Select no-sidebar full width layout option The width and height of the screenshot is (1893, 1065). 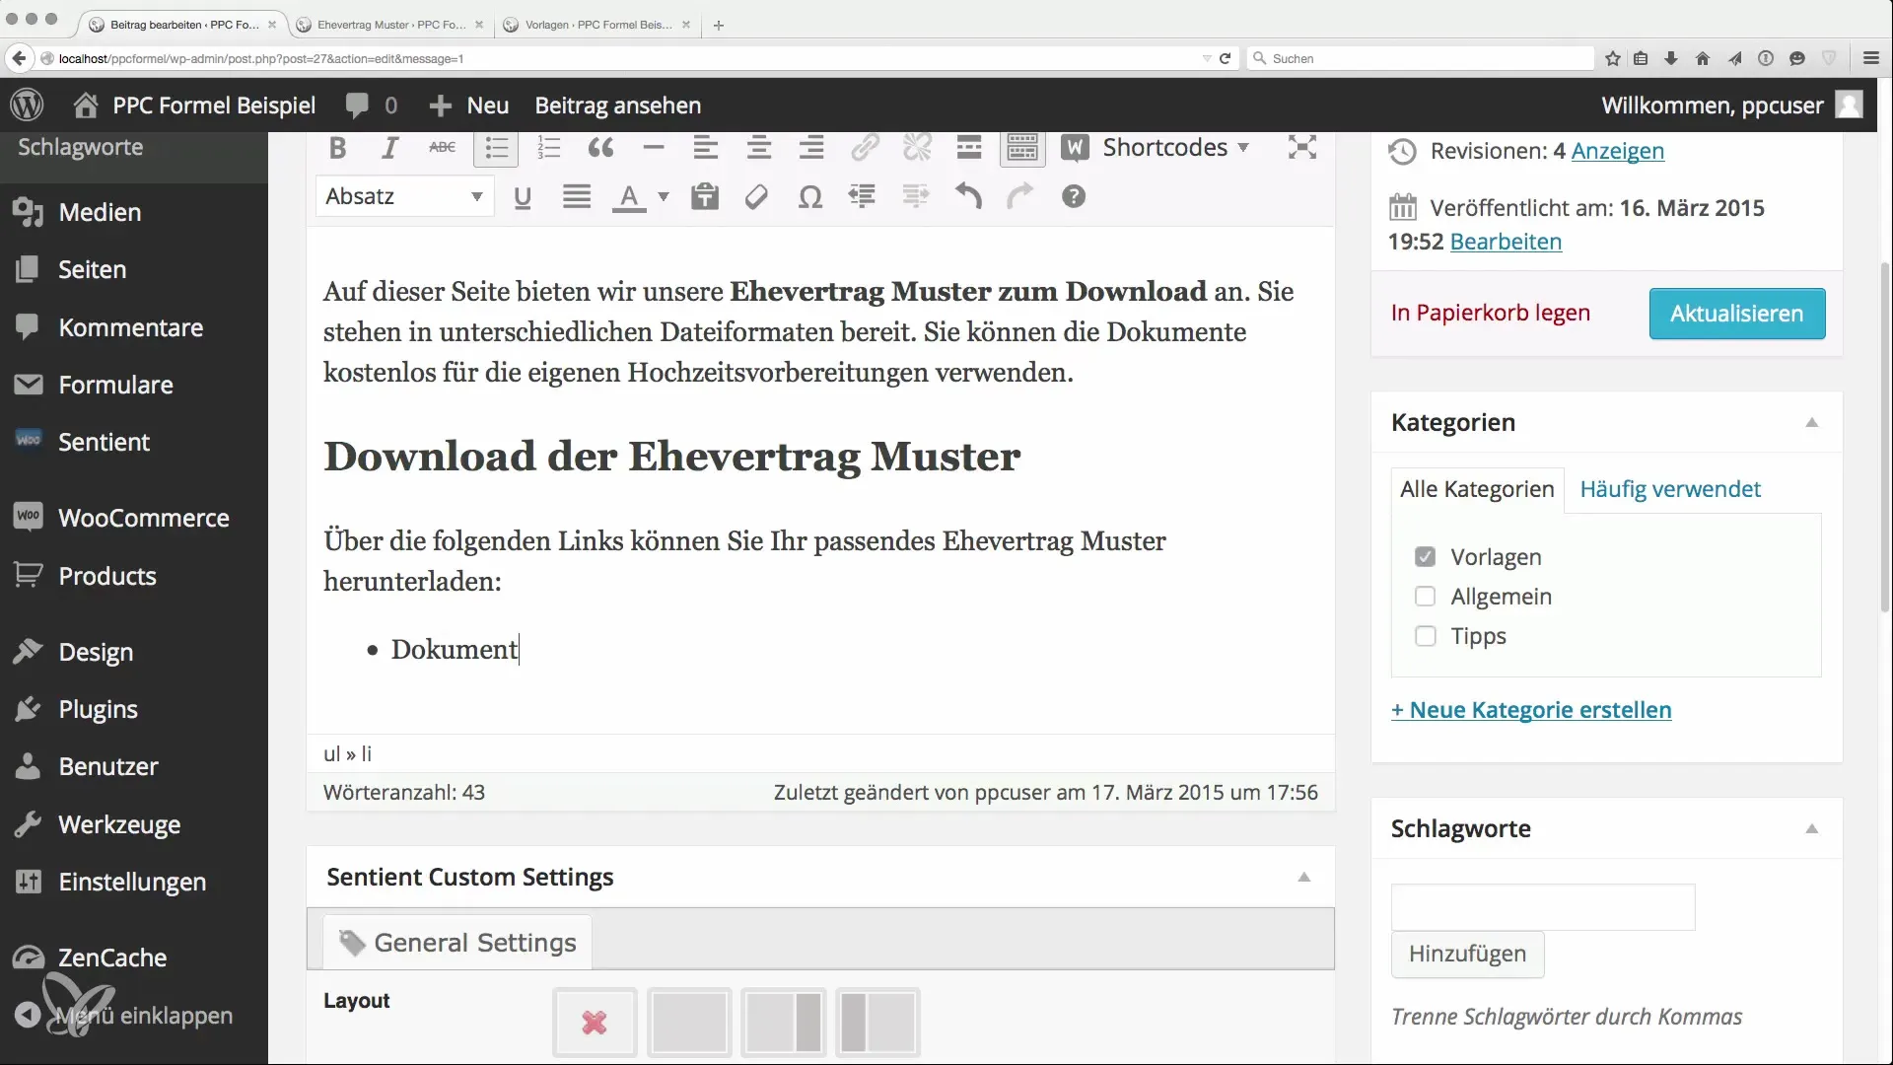pos(689,1022)
